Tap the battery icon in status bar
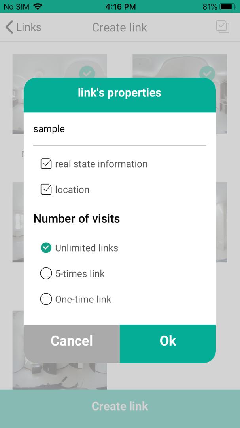This screenshot has height=428, width=240. (227, 7)
